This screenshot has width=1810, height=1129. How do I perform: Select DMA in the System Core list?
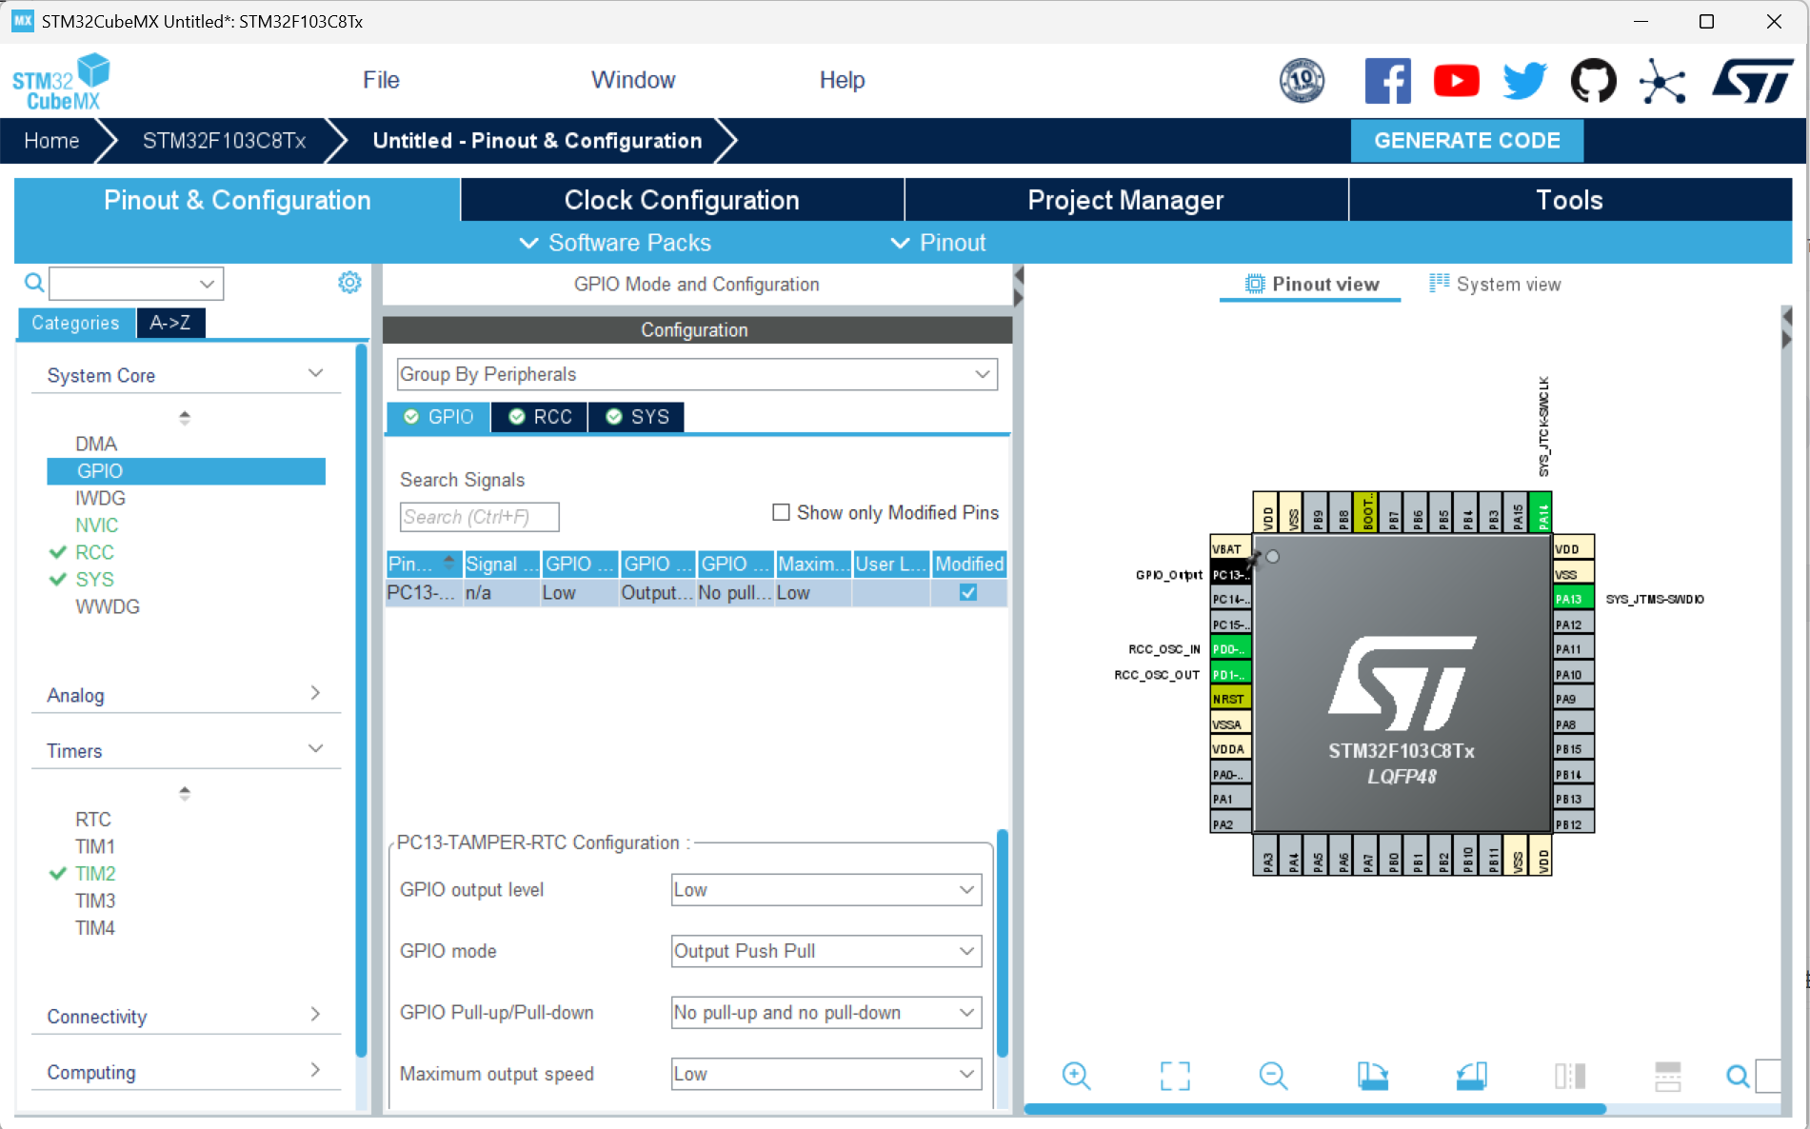(96, 444)
